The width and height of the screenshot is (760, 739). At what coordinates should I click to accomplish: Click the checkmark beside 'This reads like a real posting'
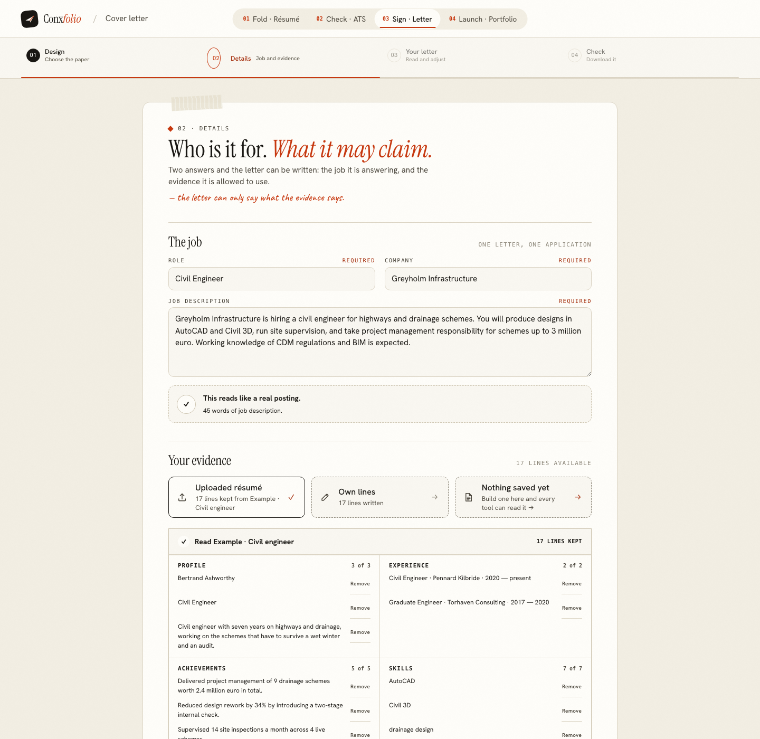coord(186,404)
